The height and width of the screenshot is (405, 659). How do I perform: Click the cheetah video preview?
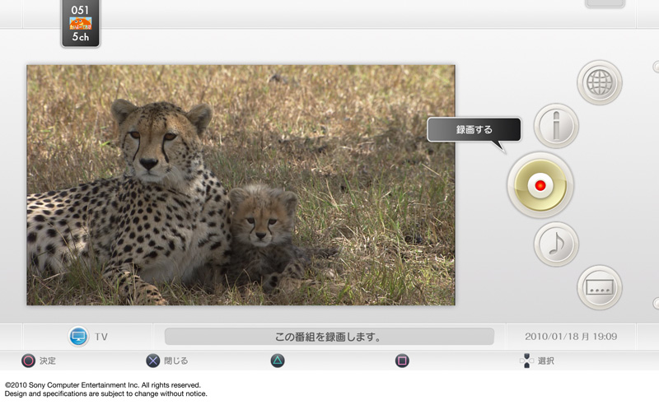point(241,185)
